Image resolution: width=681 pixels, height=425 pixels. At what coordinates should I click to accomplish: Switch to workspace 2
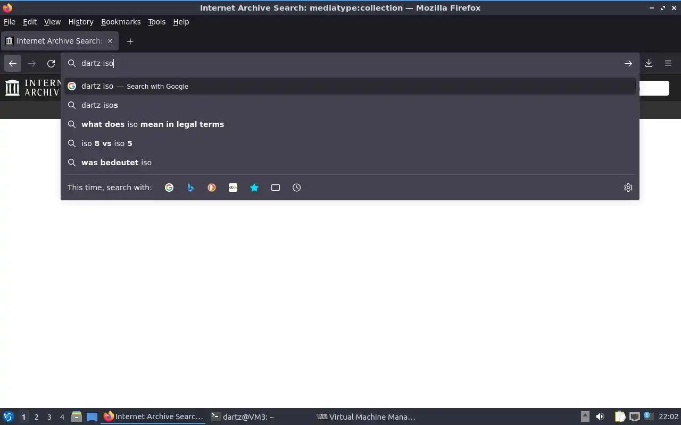36,417
